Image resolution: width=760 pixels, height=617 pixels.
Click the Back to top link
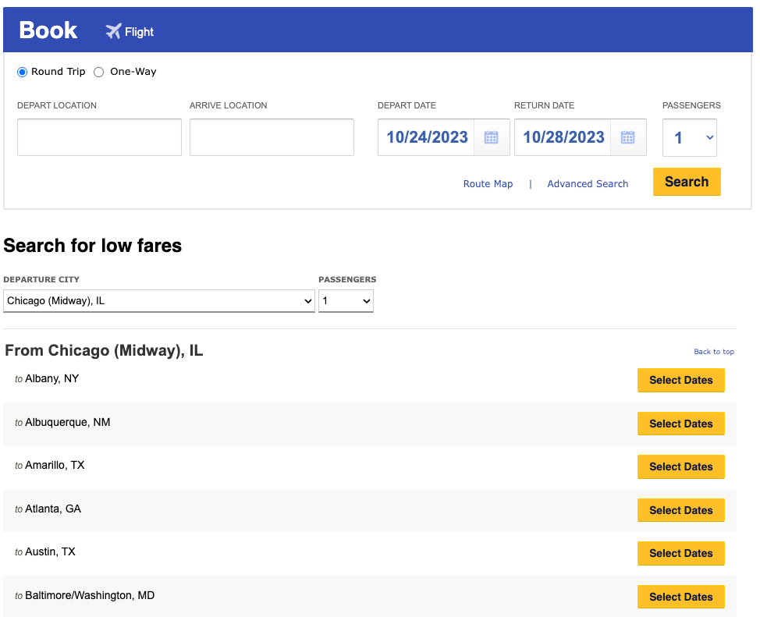[x=713, y=352]
